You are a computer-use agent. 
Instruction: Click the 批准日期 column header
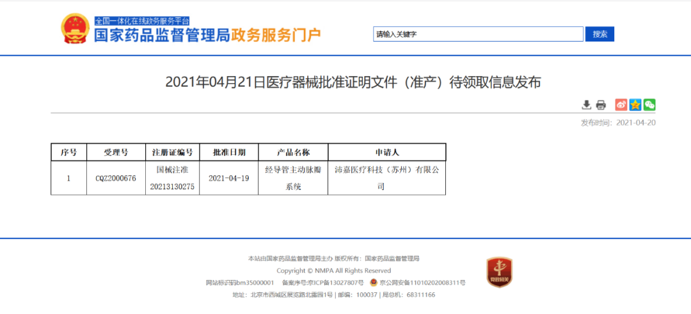(228, 152)
